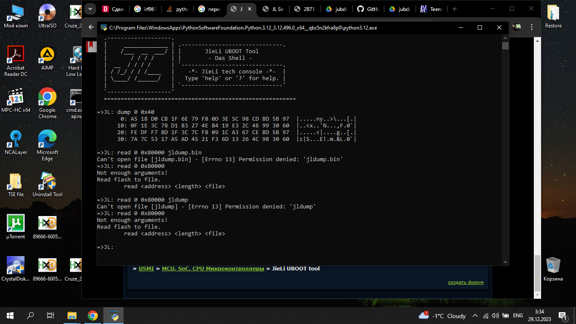Open the Windows Start menu
The image size is (576, 324).
click(10, 316)
